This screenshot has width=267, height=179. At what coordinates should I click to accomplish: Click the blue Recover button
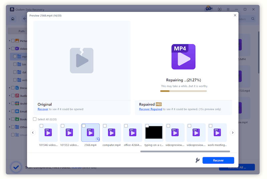[x=218, y=160]
